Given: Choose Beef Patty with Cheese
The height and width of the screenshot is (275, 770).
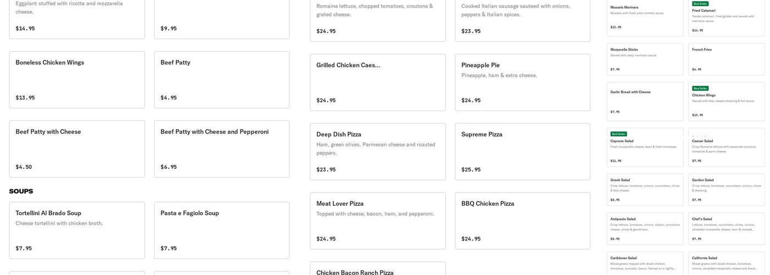Looking at the screenshot, I should 77,149.
